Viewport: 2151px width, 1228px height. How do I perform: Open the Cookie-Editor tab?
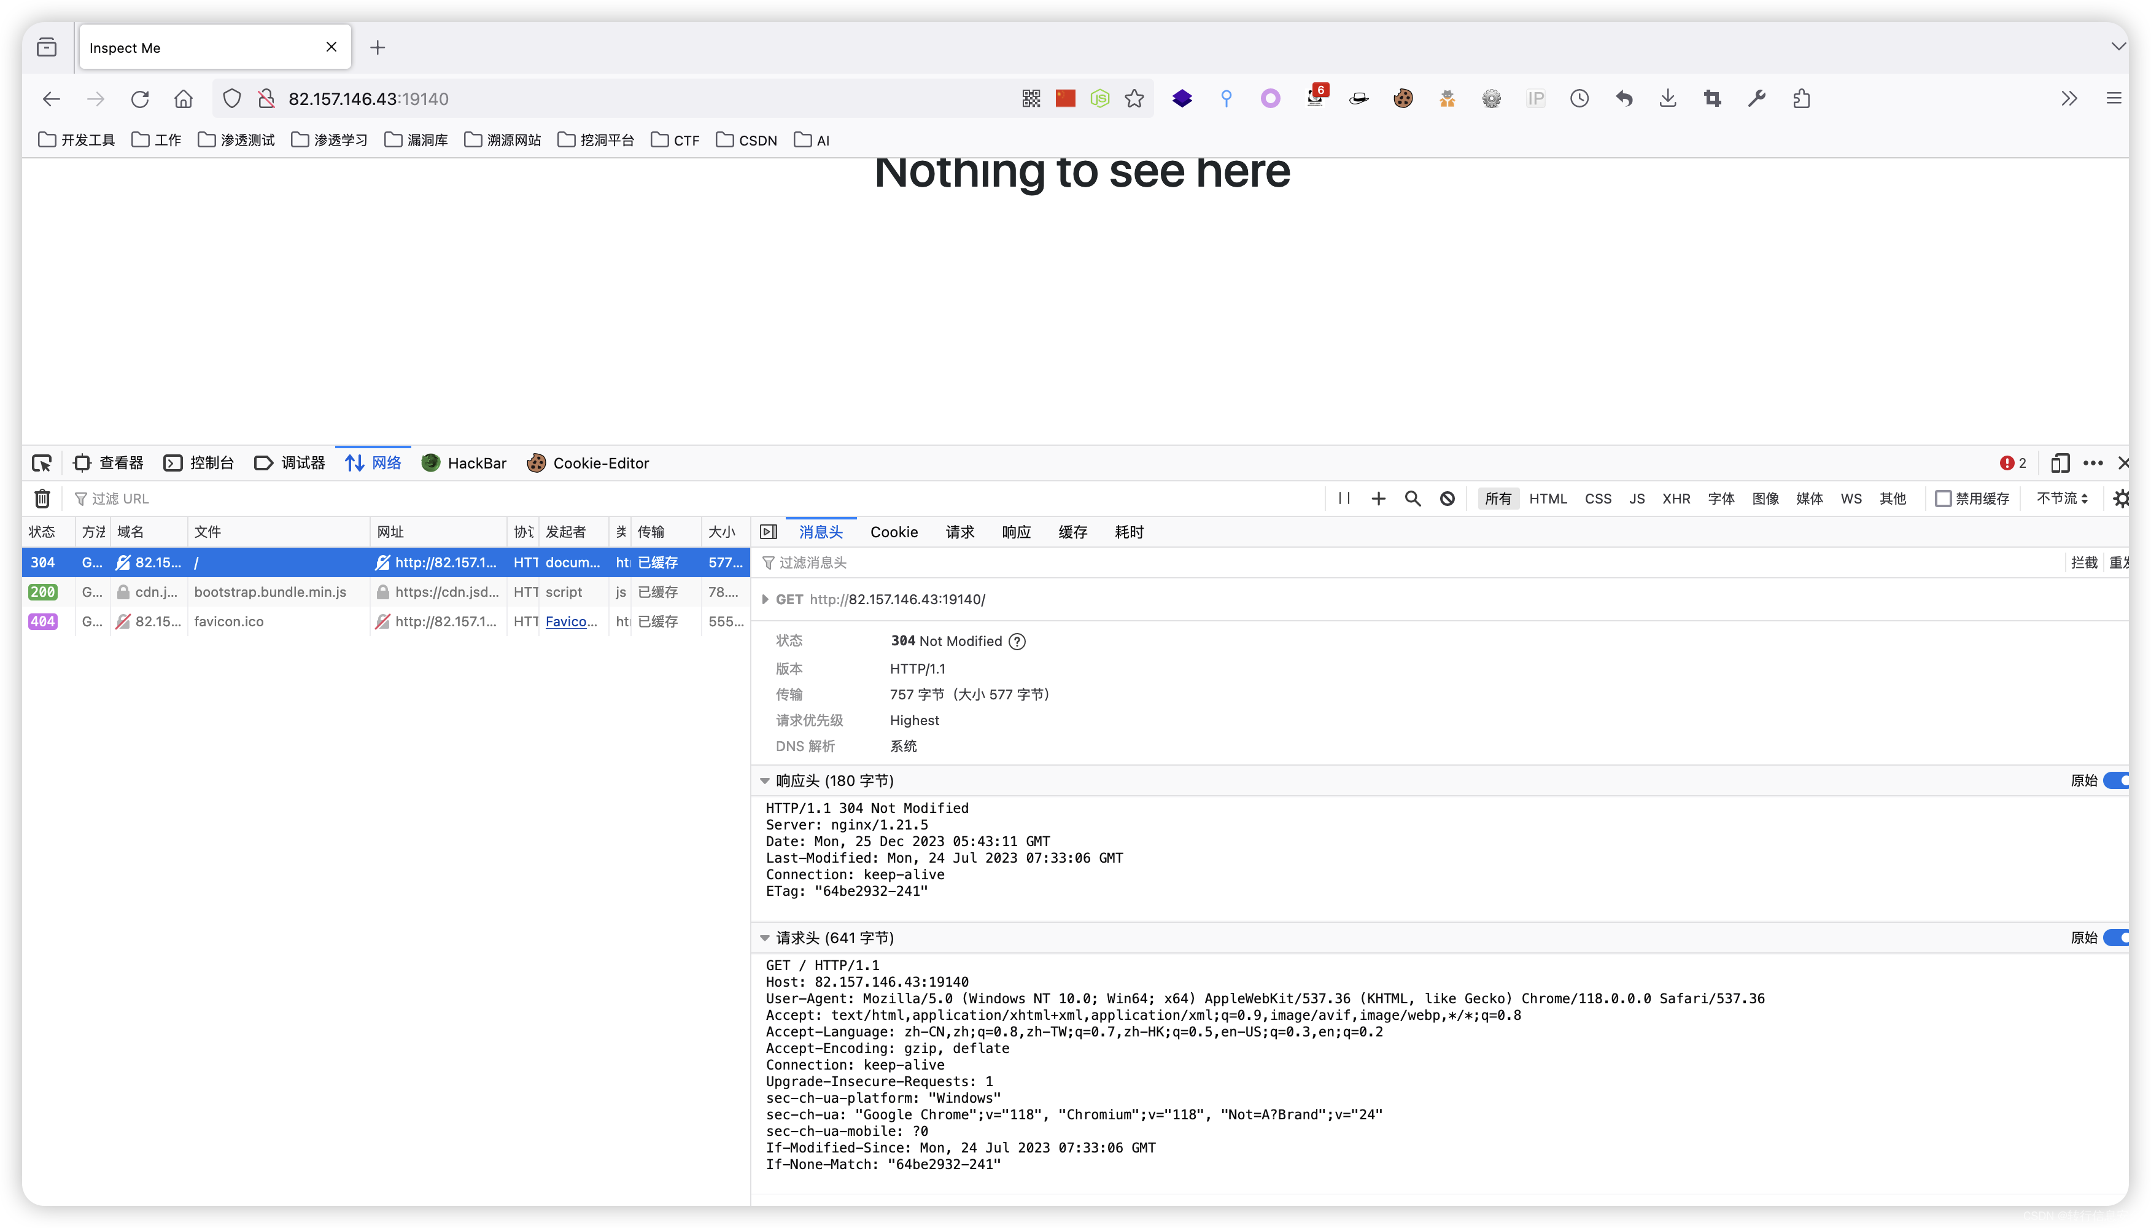(587, 463)
